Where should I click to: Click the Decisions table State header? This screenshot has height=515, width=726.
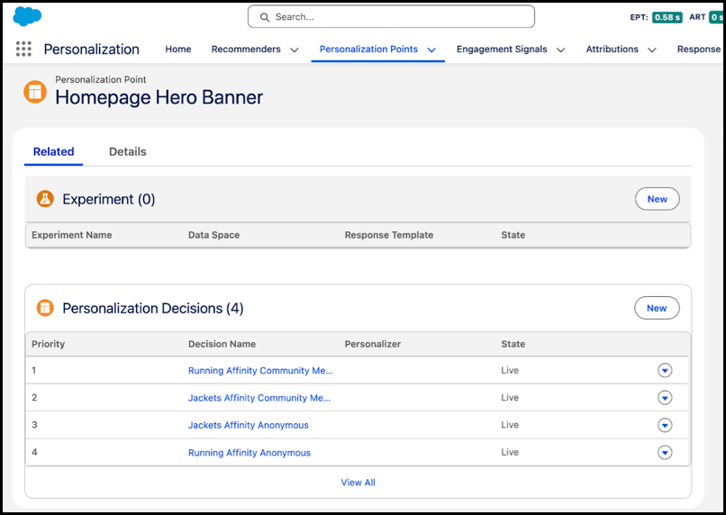click(x=513, y=344)
